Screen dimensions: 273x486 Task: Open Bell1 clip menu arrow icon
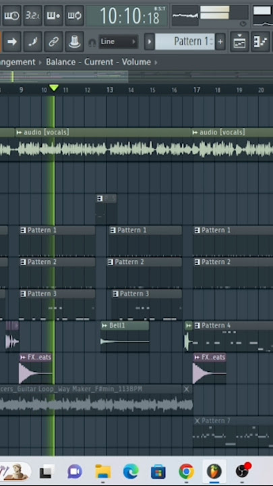pos(104,326)
